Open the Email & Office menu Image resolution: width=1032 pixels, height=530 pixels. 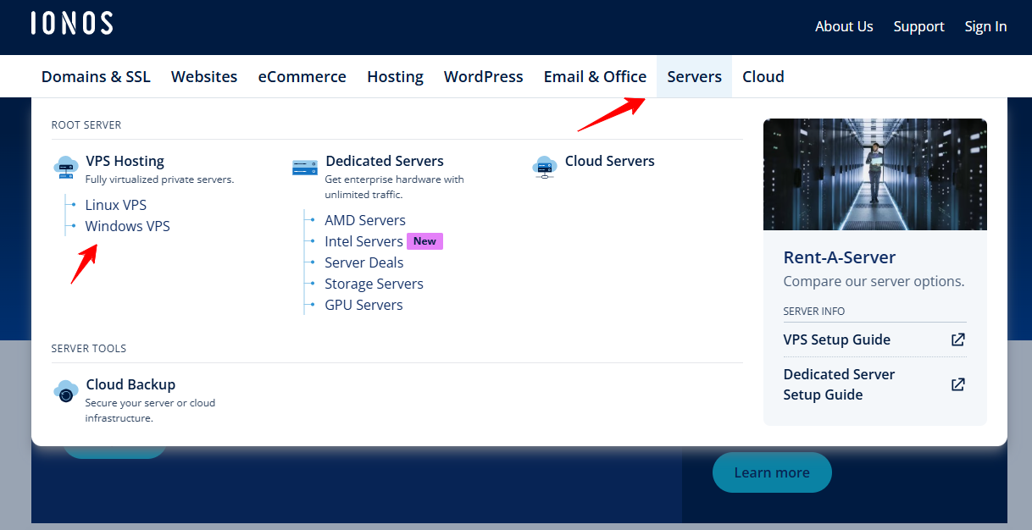click(x=595, y=76)
